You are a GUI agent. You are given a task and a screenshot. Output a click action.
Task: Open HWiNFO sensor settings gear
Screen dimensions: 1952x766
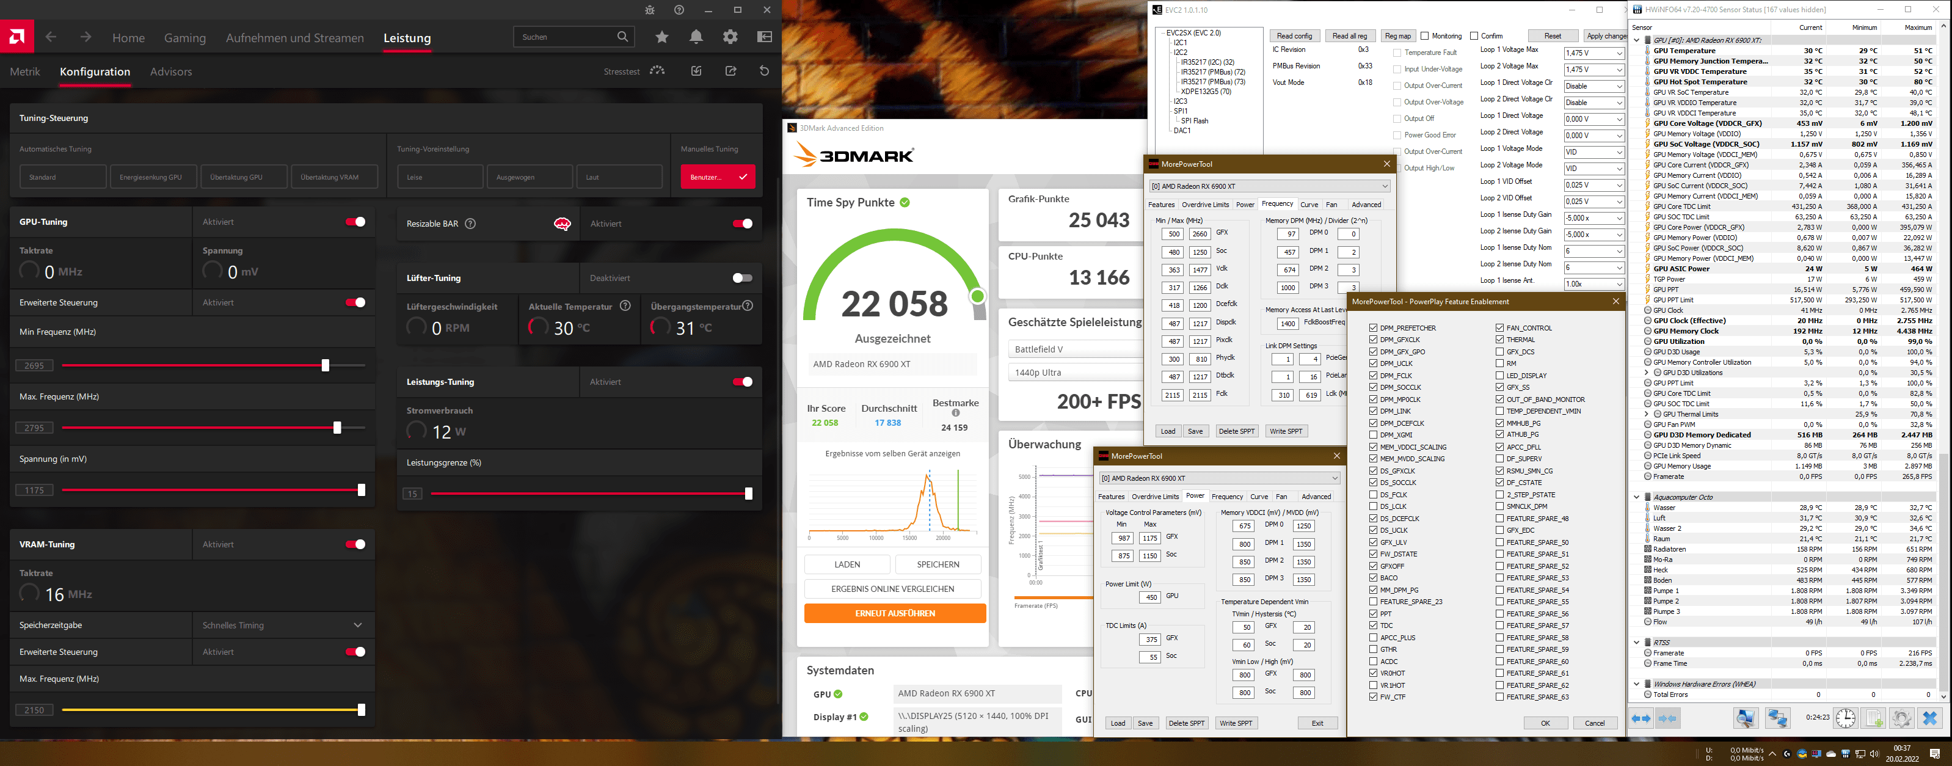coord(1901,718)
